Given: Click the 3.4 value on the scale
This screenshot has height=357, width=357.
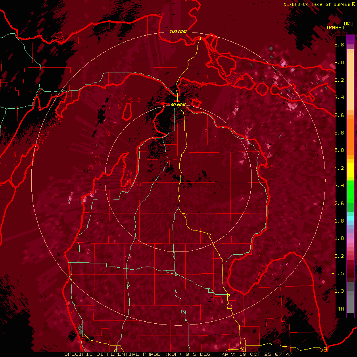Looking at the screenshot, I should click(339, 186).
